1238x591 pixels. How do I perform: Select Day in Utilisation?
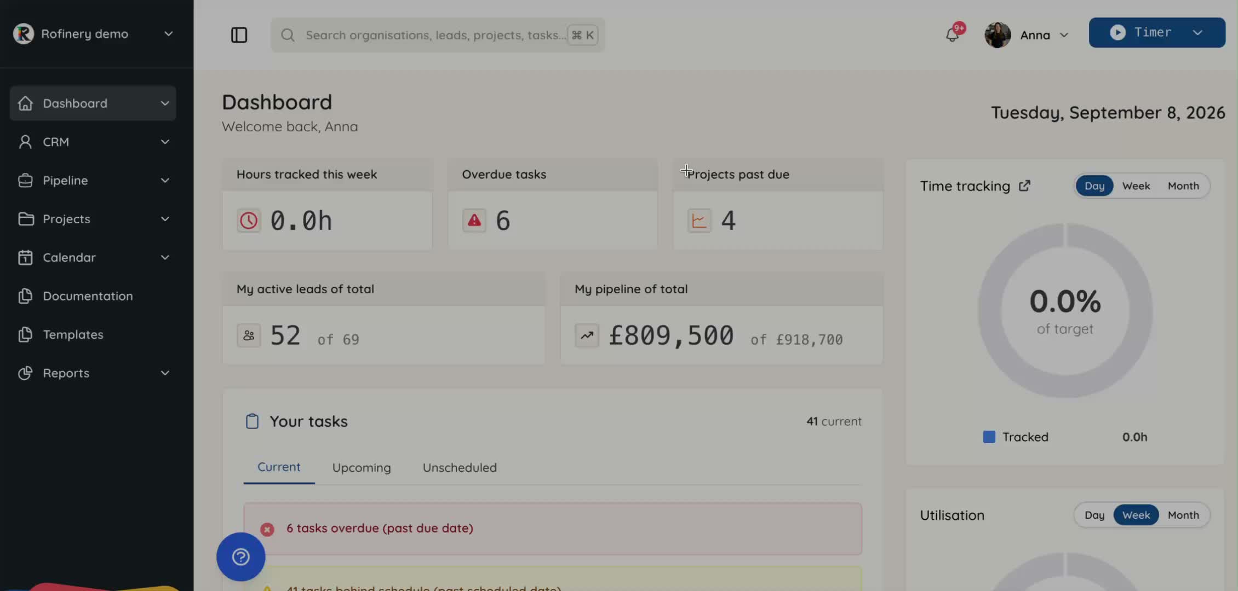click(1094, 515)
